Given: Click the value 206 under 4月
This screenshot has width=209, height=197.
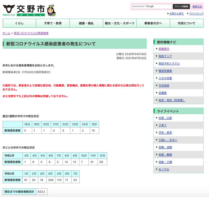Looking at the screenshot, I should 51,180.
